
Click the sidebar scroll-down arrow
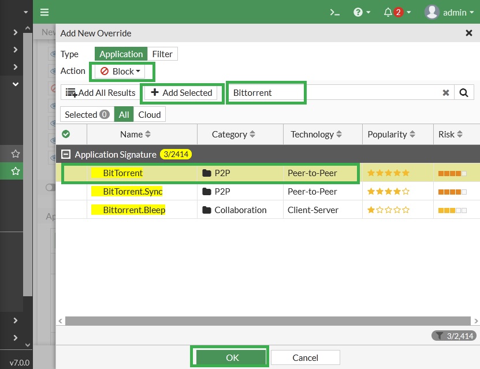click(28, 345)
